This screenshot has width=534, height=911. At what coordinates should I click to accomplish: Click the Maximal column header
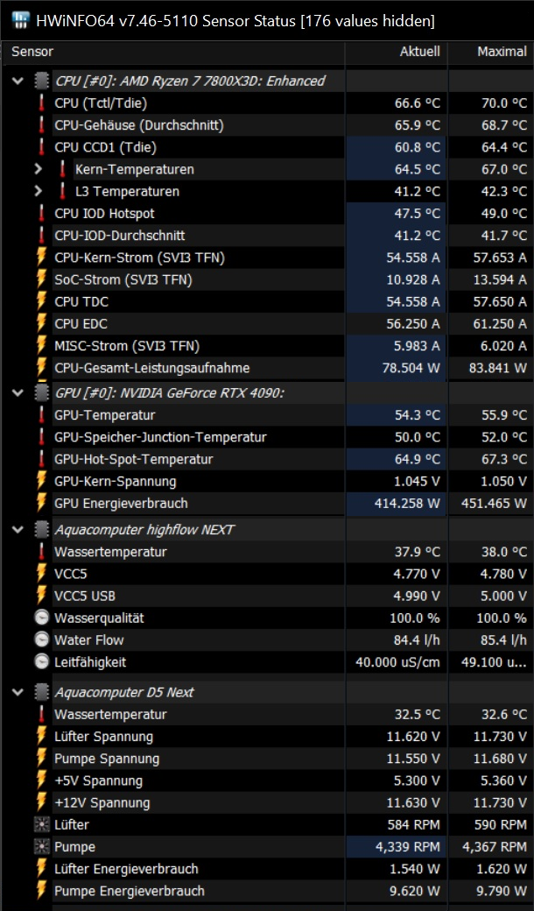click(502, 52)
